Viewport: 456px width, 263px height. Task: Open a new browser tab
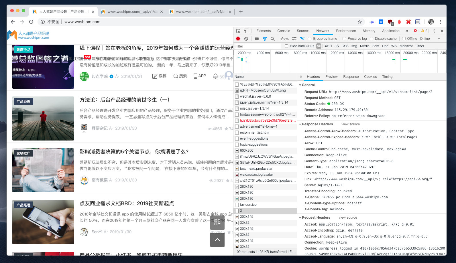click(241, 12)
